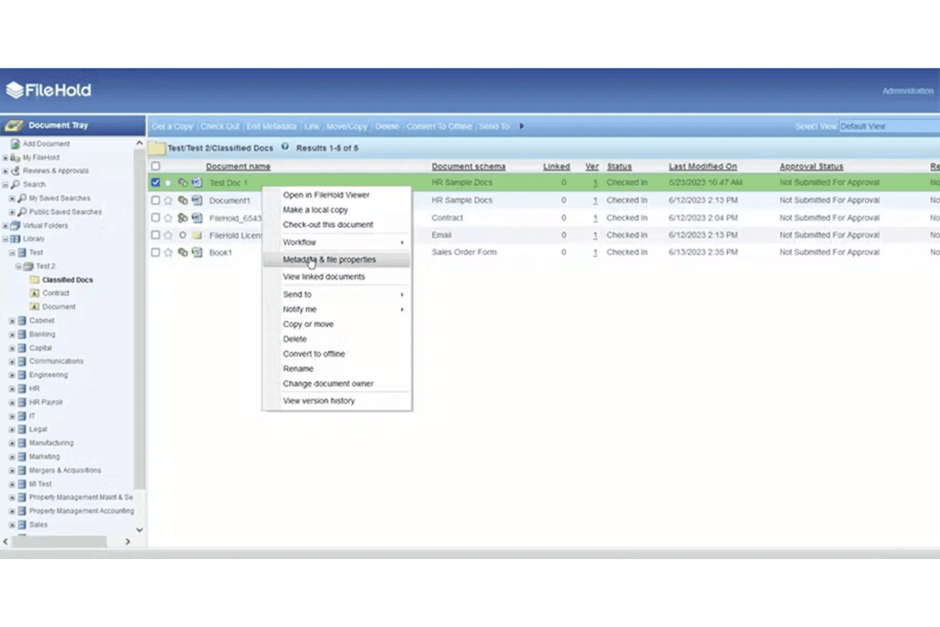Image resolution: width=940 pixels, height=627 pixels.
Task: Click the file type icon for FileHold License
Action: tap(197, 235)
